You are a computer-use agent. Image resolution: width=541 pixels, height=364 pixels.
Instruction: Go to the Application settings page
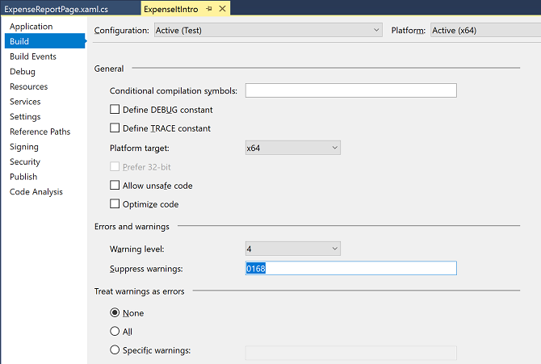pos(31,26)
